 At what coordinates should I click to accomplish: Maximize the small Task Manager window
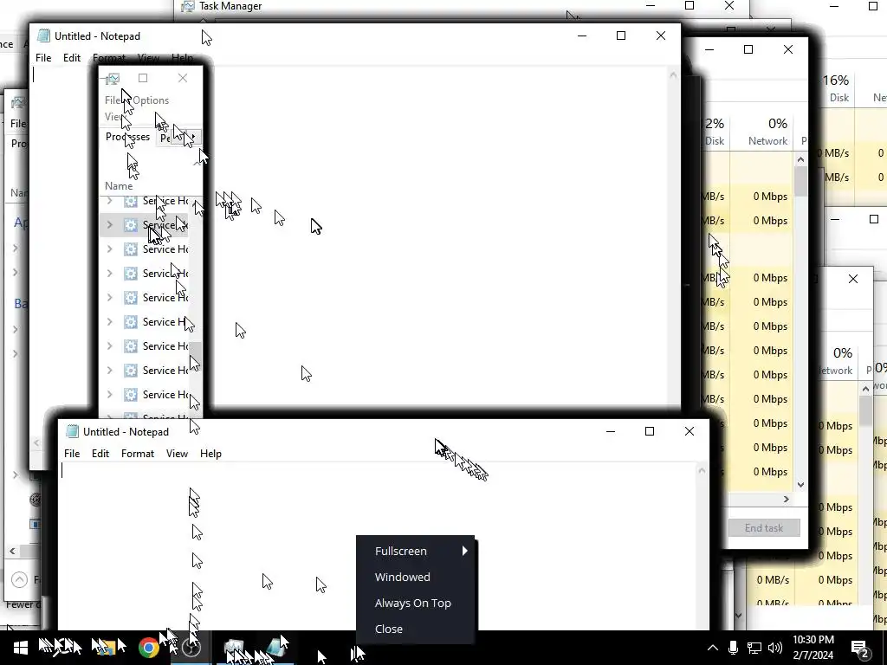(x=143, y=78)
